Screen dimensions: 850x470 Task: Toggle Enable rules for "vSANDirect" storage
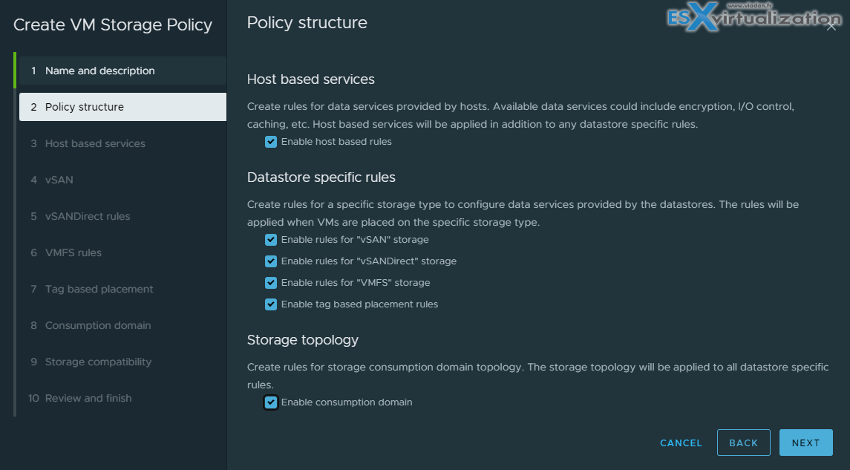pos(271,261)
